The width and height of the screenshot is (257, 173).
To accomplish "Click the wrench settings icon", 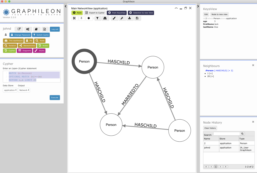I will point(122,18).
